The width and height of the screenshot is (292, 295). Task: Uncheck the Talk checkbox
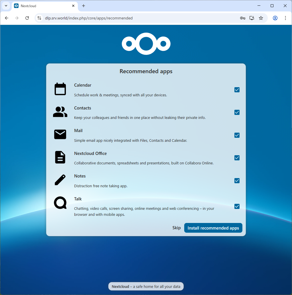pos(237,206)
